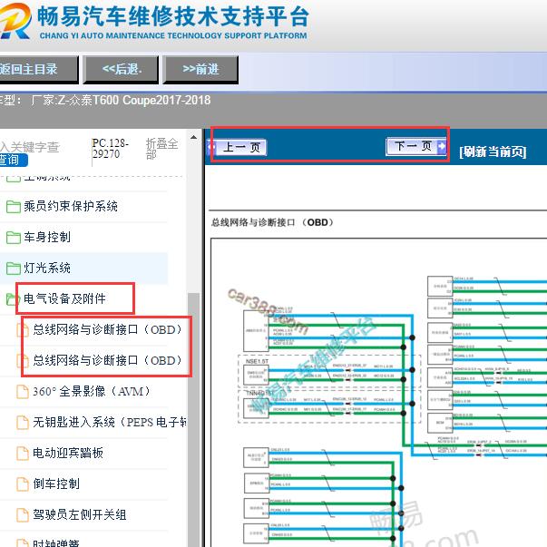Screen dimensions: 547x547
Task: Click the keyword search input field
Action: click(x=30, y=147)
